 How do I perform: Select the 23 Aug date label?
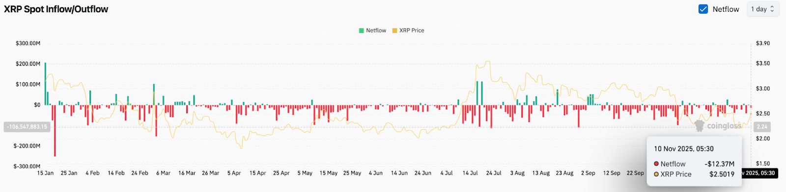point(564,173)
